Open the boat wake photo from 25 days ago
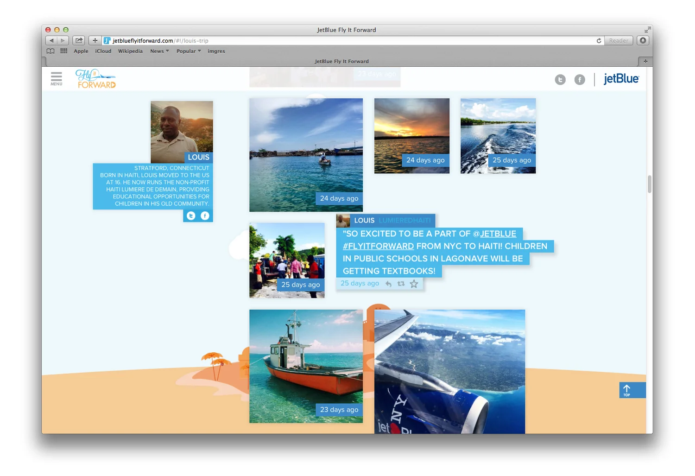695x476 pixels. pos(498,136)
